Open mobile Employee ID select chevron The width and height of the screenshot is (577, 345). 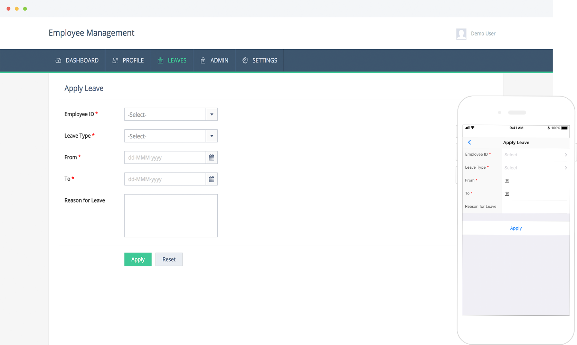pyautogui.click(x=566, y=155)
